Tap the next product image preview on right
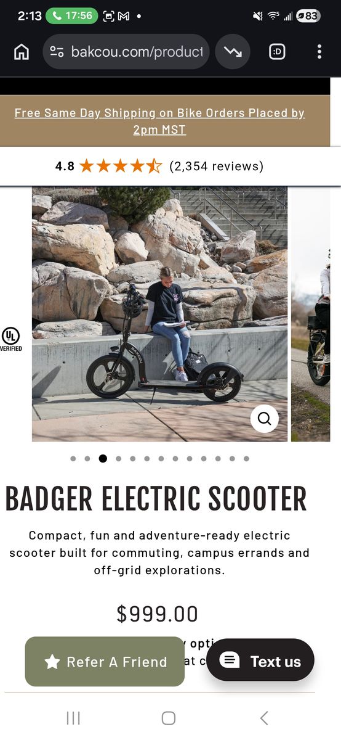This screenshot has width=341, height=740. point(311,314)
